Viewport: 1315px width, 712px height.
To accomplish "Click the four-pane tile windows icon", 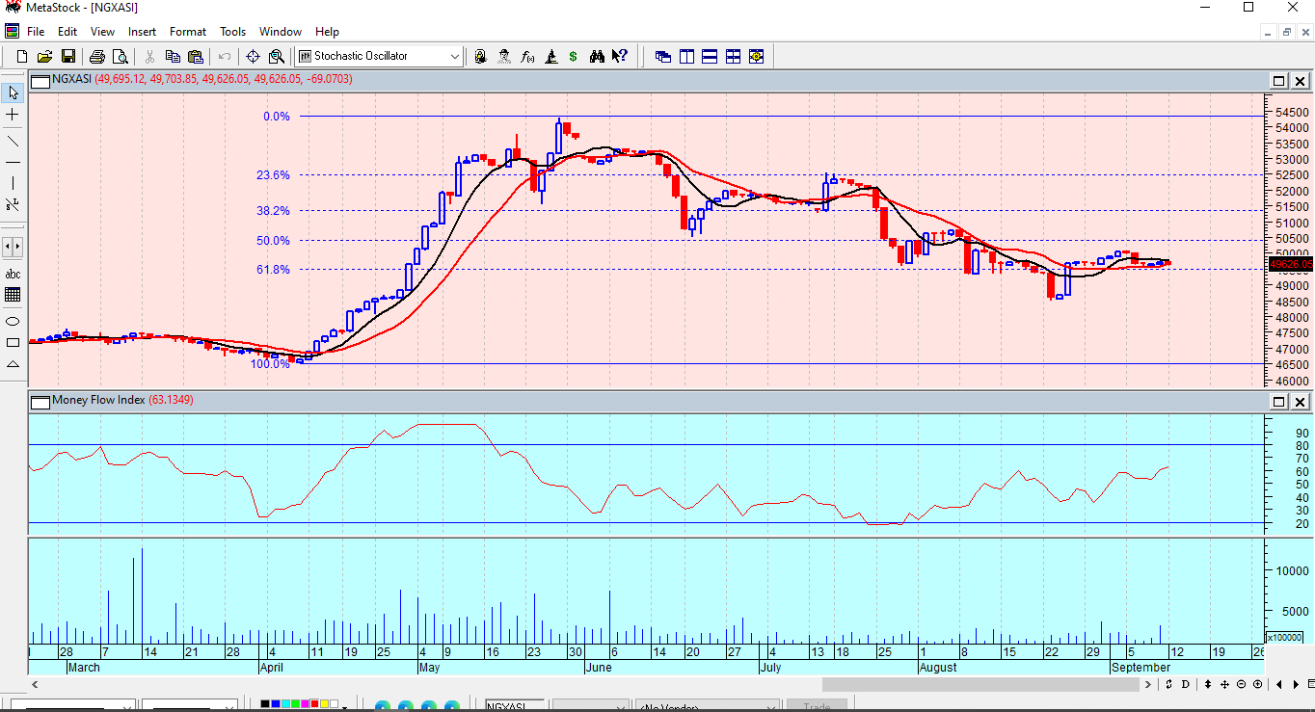I will point(733,56).
